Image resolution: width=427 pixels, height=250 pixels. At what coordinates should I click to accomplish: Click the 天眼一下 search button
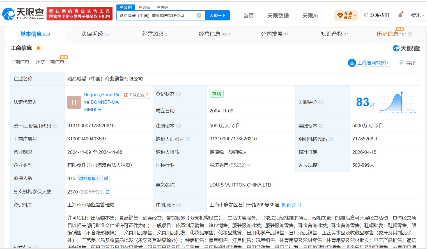(217, 15)
